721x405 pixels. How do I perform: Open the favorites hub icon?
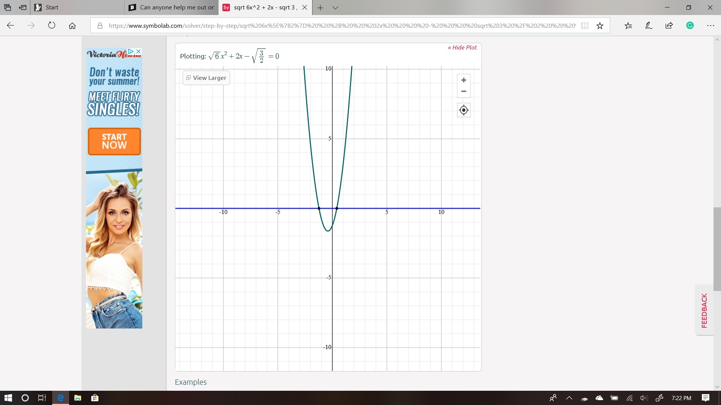(628, 25)
